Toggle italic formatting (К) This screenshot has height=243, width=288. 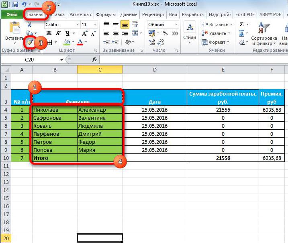pyautogui.click(x=58, y=33)
